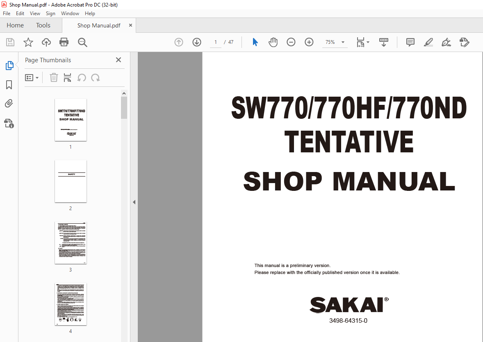Screen dimensions: 483x342
Task: Click the page number input field
Action: click(x=216, y=42)
